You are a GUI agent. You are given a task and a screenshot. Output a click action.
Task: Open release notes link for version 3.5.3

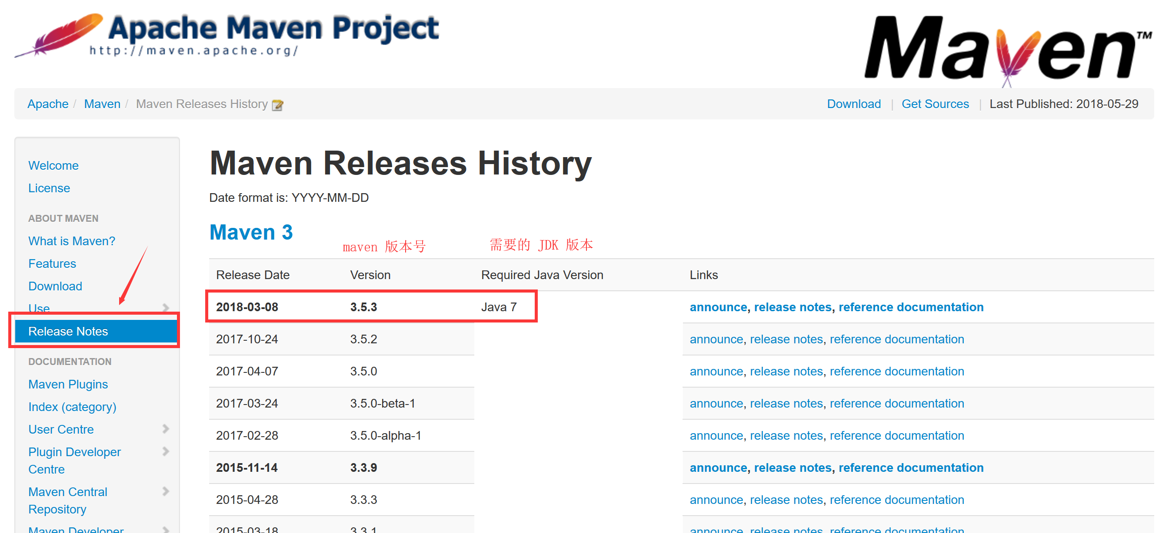pyautogui.click(x=793, y=307)
